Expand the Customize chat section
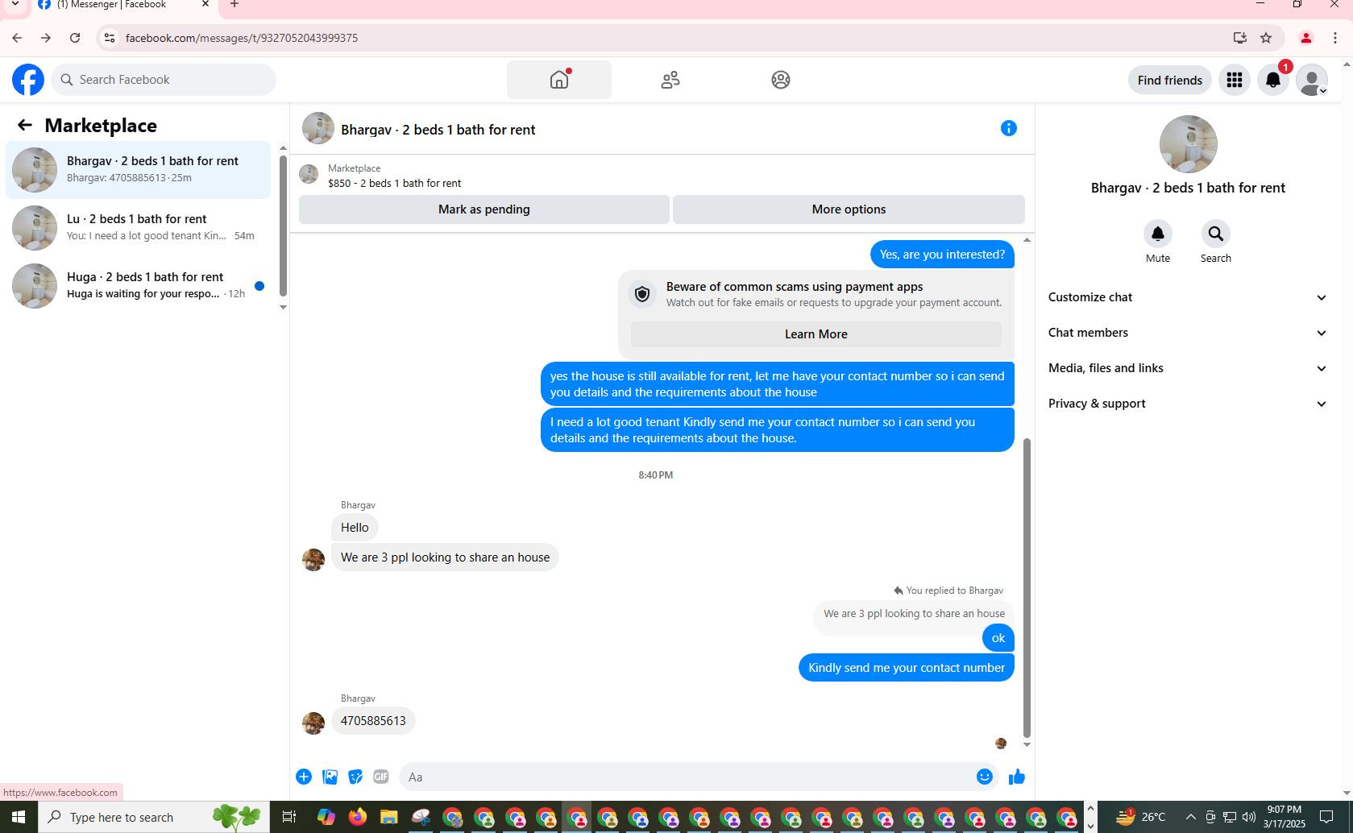Screen dimensions: 1353x833 (x=1188, y=297)
